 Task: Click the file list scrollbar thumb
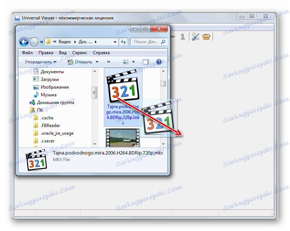163,83
